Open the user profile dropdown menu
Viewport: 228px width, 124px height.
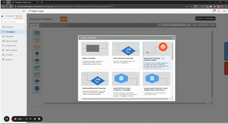224,11
